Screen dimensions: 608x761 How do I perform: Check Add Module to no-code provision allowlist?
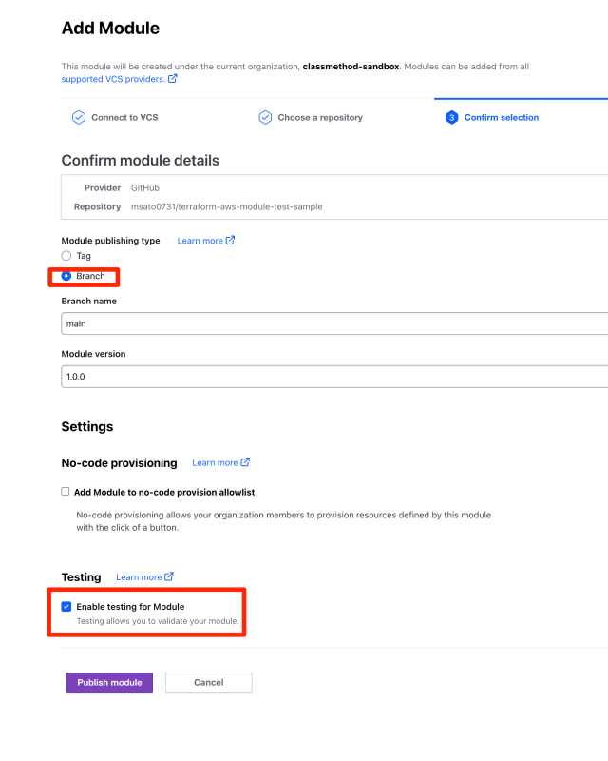(65, 491)
